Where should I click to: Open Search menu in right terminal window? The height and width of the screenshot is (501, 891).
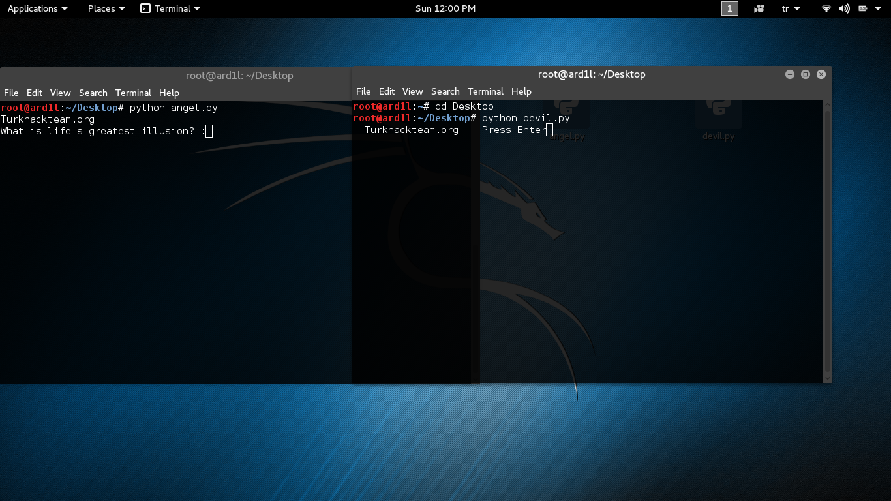click(445, 91)
